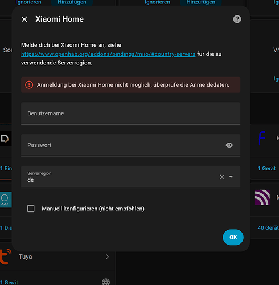Expand the Serverregion dropdown arrow
This screenshot has width=279, height=285.
[x=231, y=177]
